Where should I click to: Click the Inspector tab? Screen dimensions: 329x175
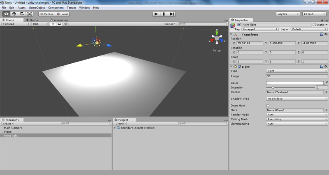[x=241, y=20]
